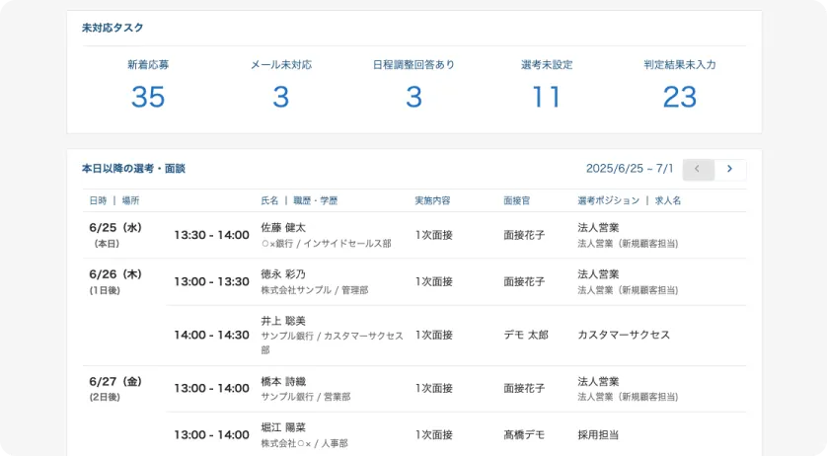827x456 pixels.
Task: Click the 氏名 column header
Action: tap(269, 200)
